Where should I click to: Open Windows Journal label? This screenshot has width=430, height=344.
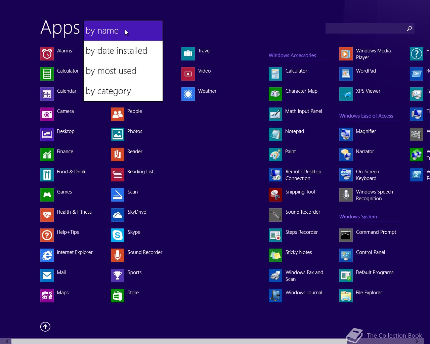coord(304,293)
